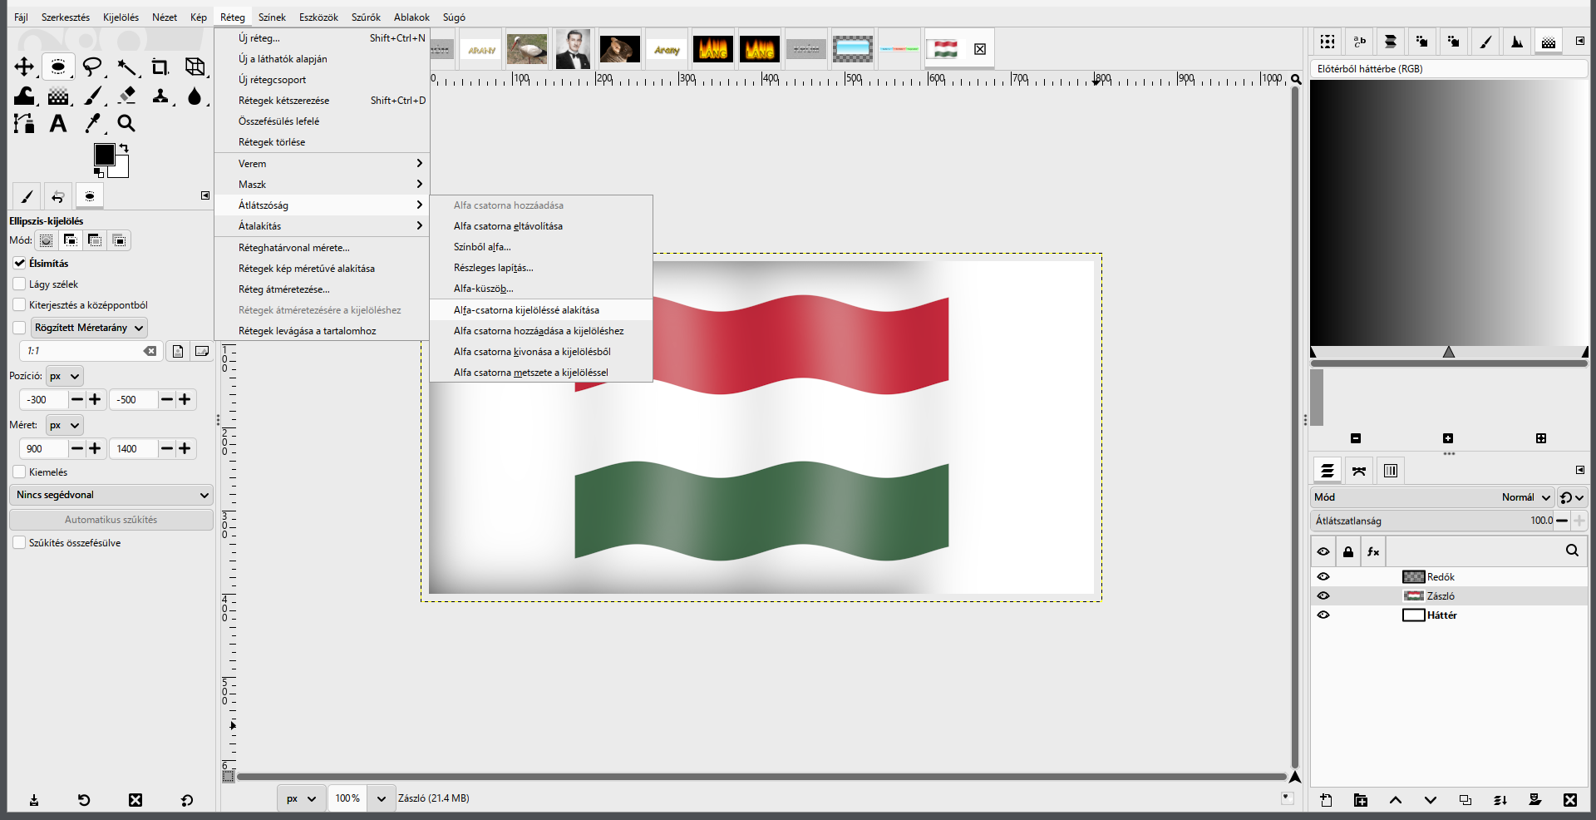Open the zoom 100% dropdown
The height and width of the screenshot is (820, 1596).
tap(381, 798)
